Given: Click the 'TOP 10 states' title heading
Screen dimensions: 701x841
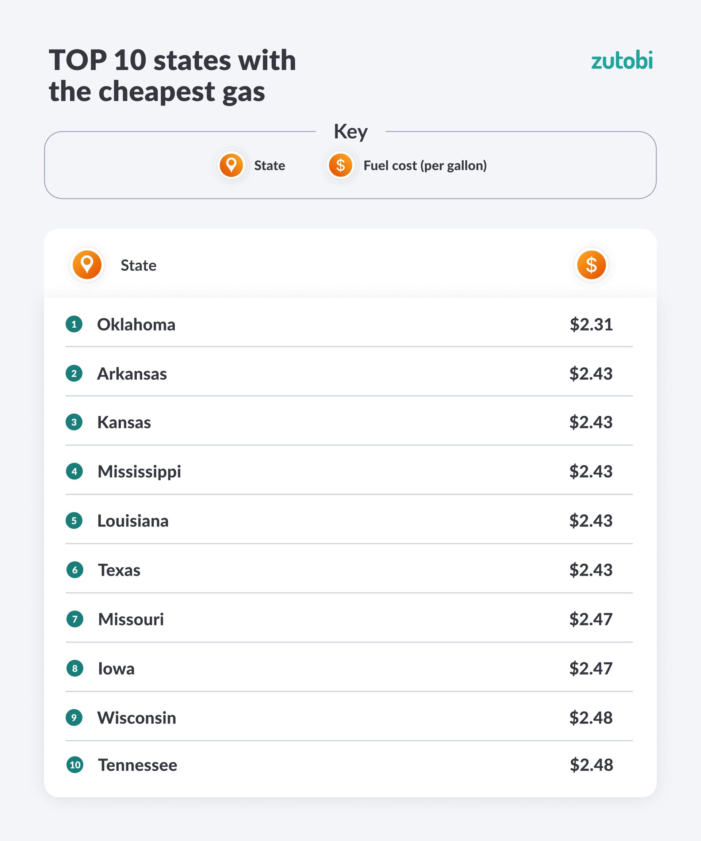Looking at the screenshot, I should [x=172, y=76].
